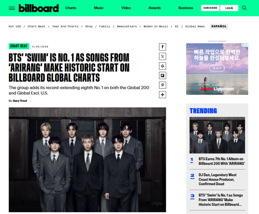The image size is (259, 214).
Task: Open the Hot 100 link
Action: pyautogui.click(x=15, y=26)
